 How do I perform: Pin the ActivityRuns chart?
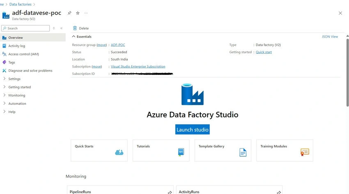pyautogui.click(x=279, y=192)
